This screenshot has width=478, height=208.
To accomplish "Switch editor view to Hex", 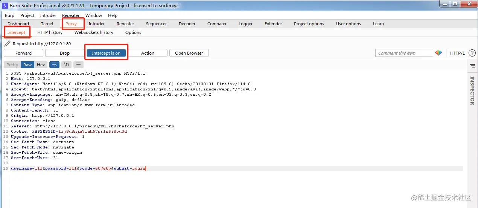I will click(41, 65).
